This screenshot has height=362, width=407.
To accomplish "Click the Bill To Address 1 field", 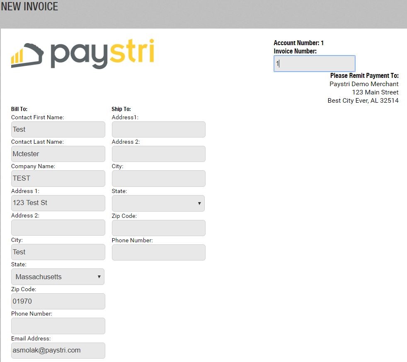I will click(x=58, y=203).
